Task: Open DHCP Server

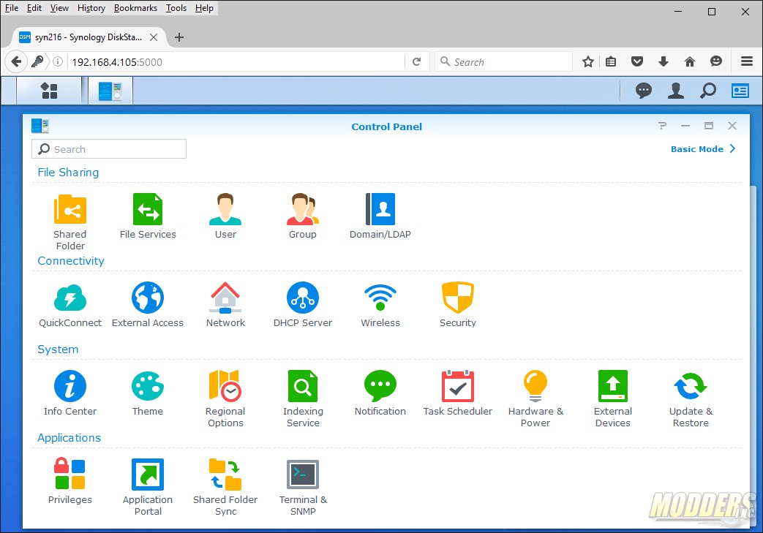Action: tap(303, 305)
